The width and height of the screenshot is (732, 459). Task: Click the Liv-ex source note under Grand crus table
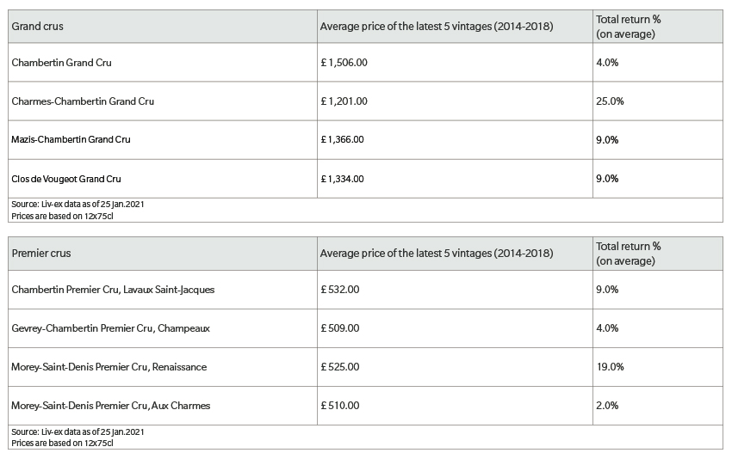tap(78, 211)
